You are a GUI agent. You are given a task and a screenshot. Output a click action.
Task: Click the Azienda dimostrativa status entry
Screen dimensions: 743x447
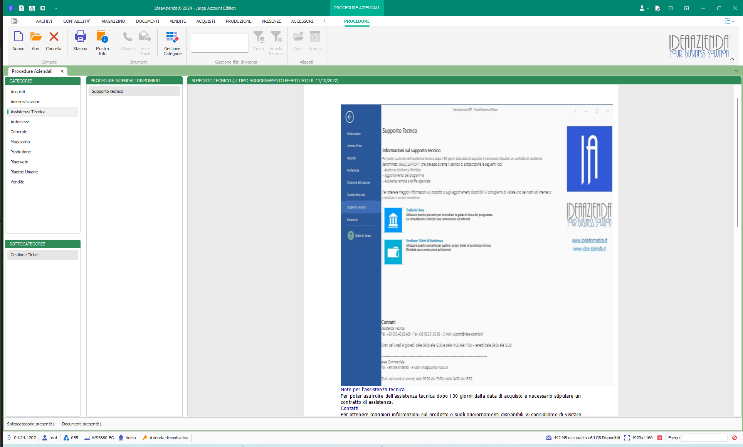coord(165,438)
